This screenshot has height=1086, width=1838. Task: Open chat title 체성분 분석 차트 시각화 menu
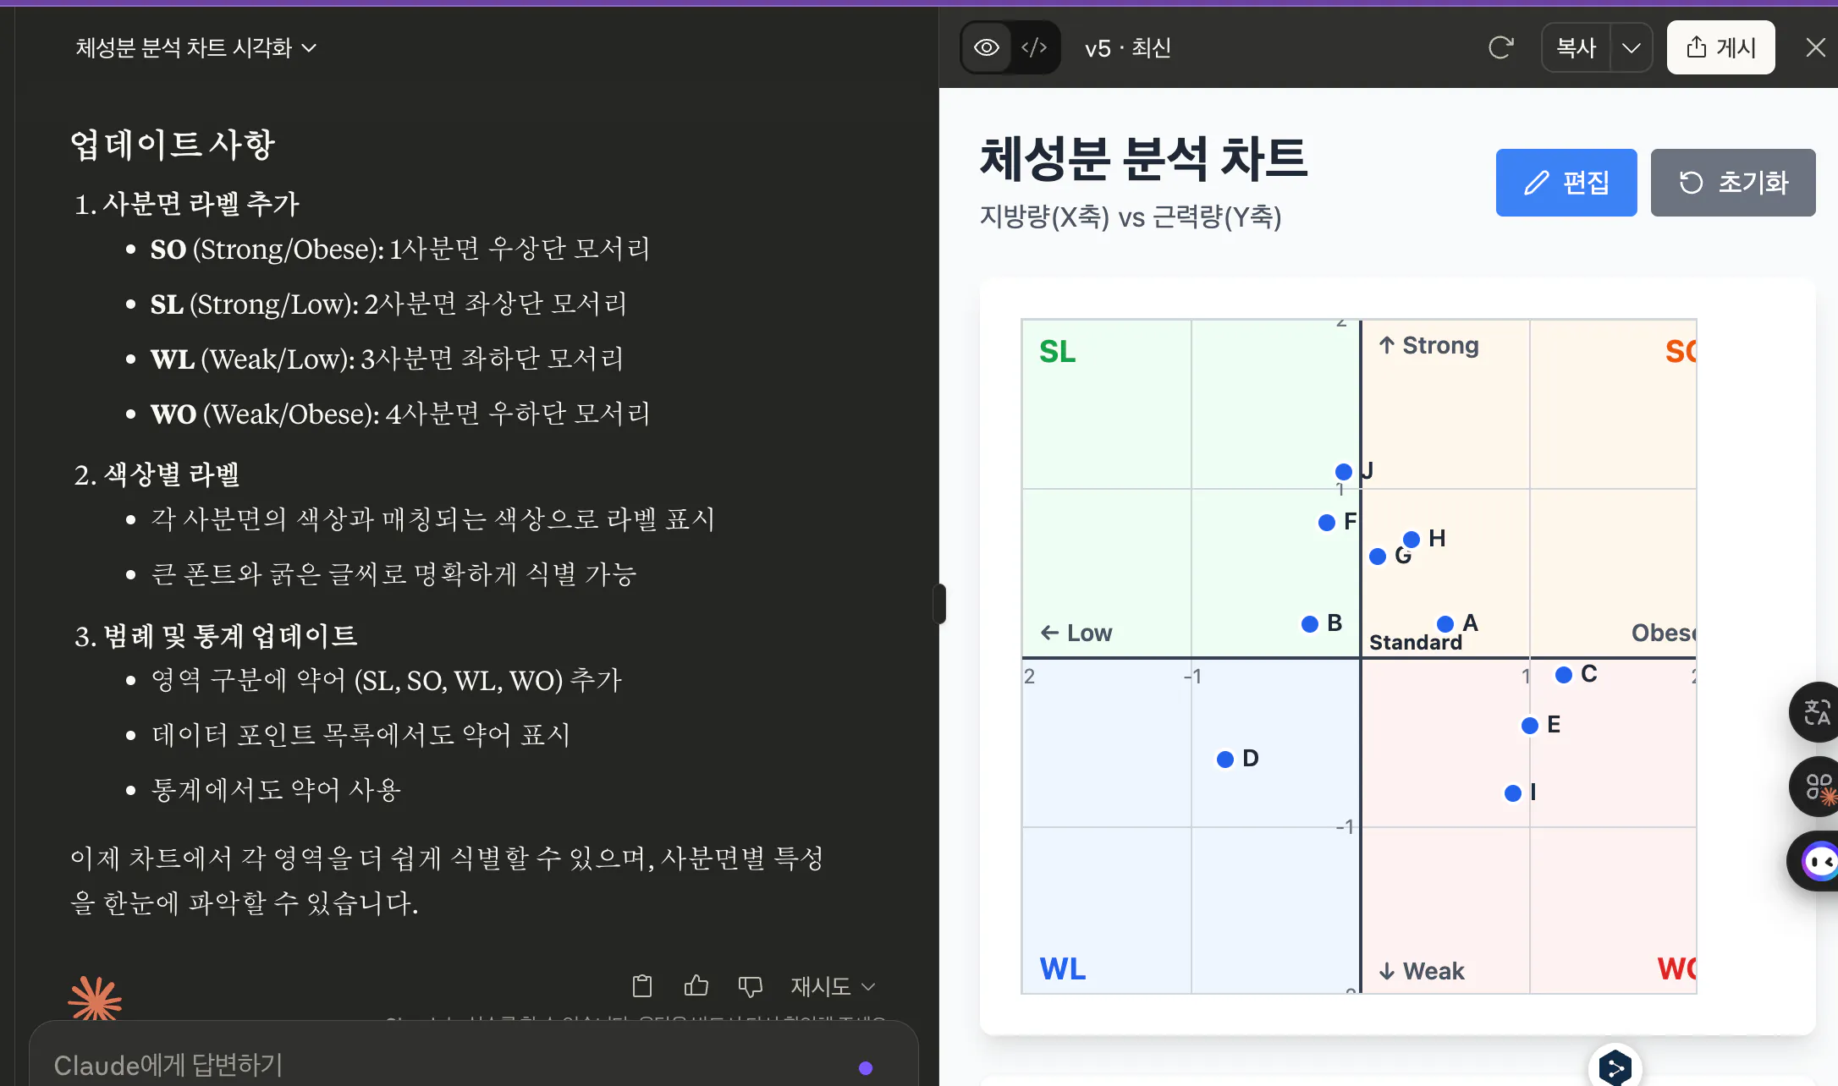tap(196, 47)
